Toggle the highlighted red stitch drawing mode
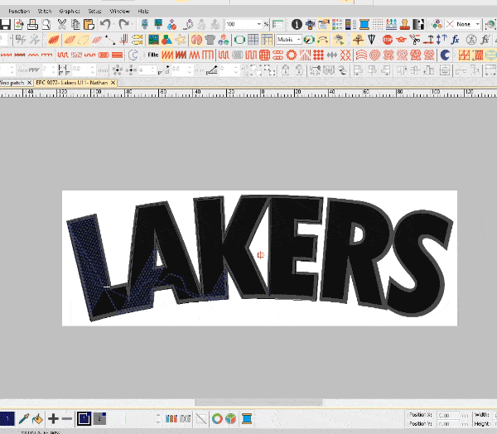This screenshot has width=497, height=434. (54, 40)
